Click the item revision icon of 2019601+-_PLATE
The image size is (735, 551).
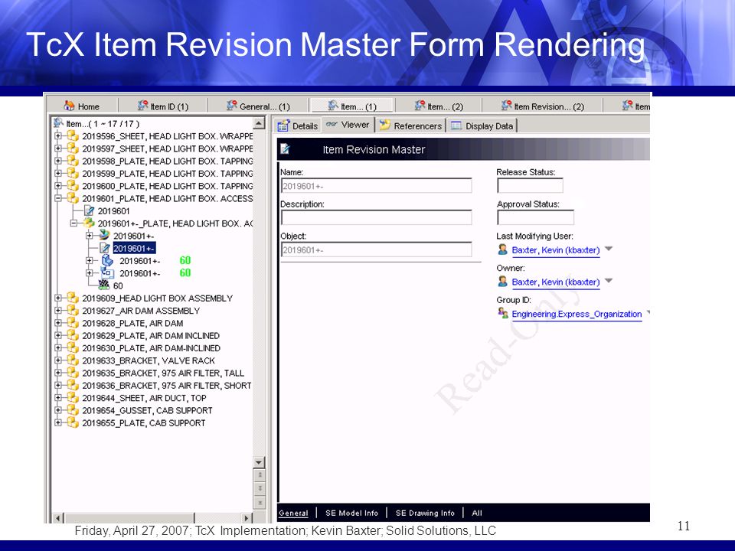click(89, 223)
